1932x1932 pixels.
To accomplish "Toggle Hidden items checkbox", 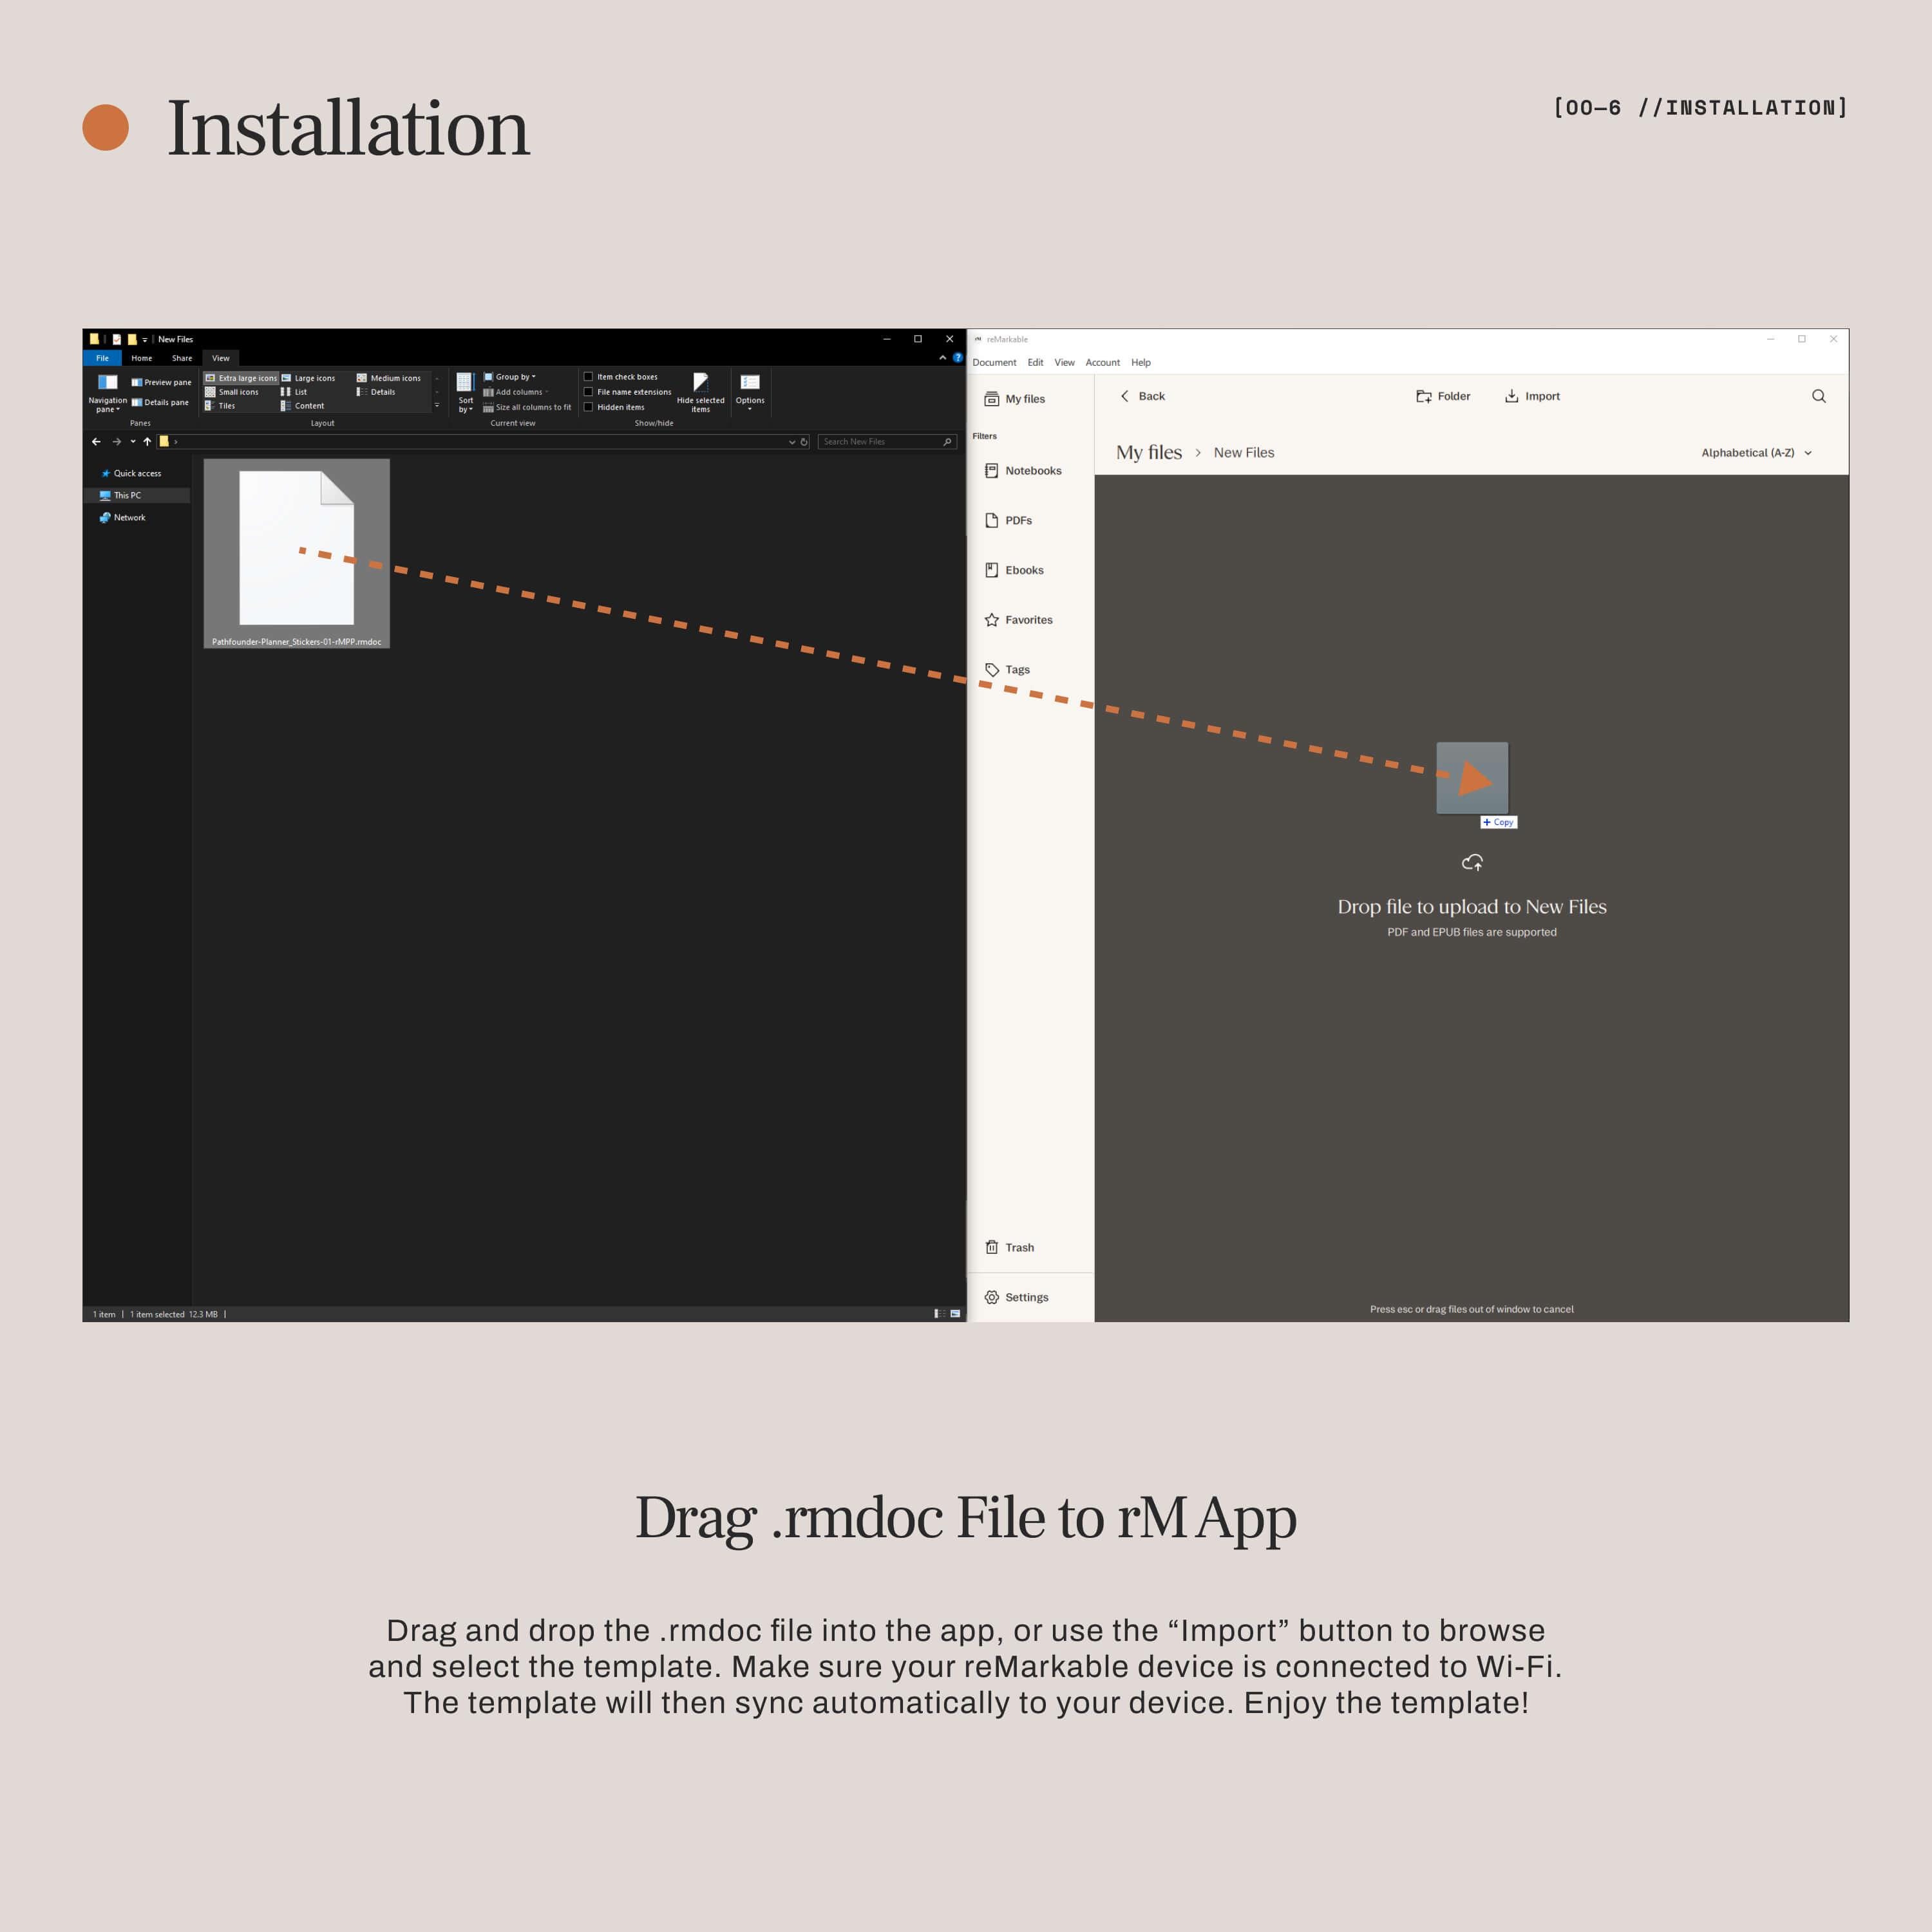I will [614, 407].
